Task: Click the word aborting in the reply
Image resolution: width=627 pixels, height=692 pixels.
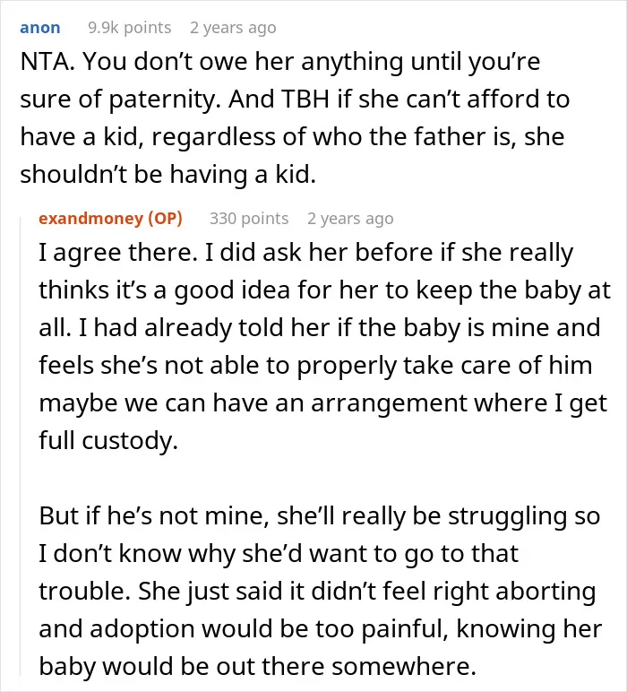Action: click(x=545, y=592)
